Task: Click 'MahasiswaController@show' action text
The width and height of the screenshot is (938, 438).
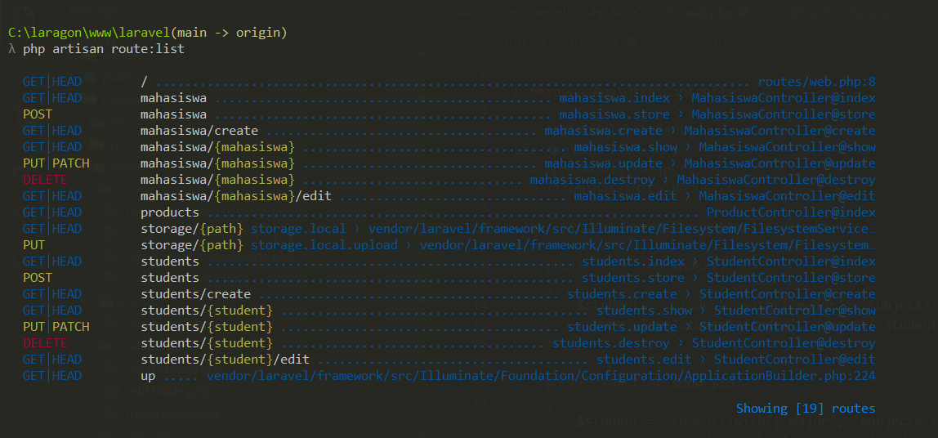Action: tap(788, 147)
